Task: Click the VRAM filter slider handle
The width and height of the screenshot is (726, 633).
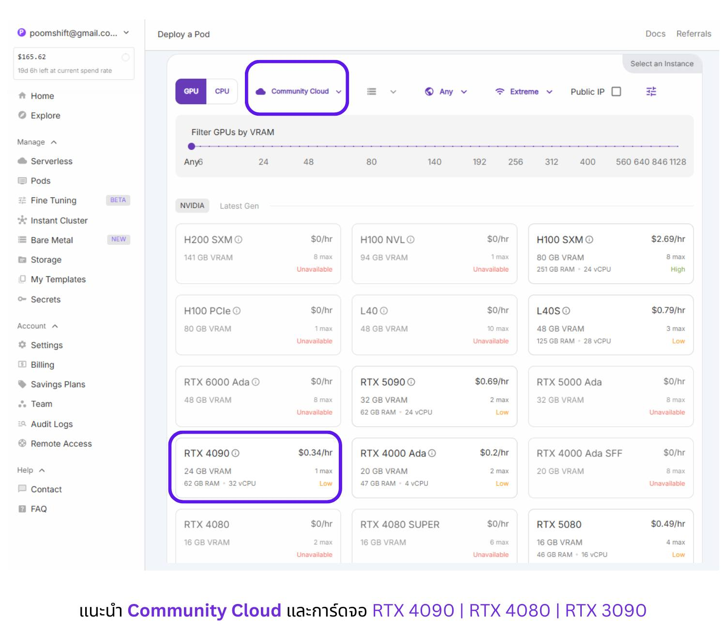Action: click(x=192, y=146)
